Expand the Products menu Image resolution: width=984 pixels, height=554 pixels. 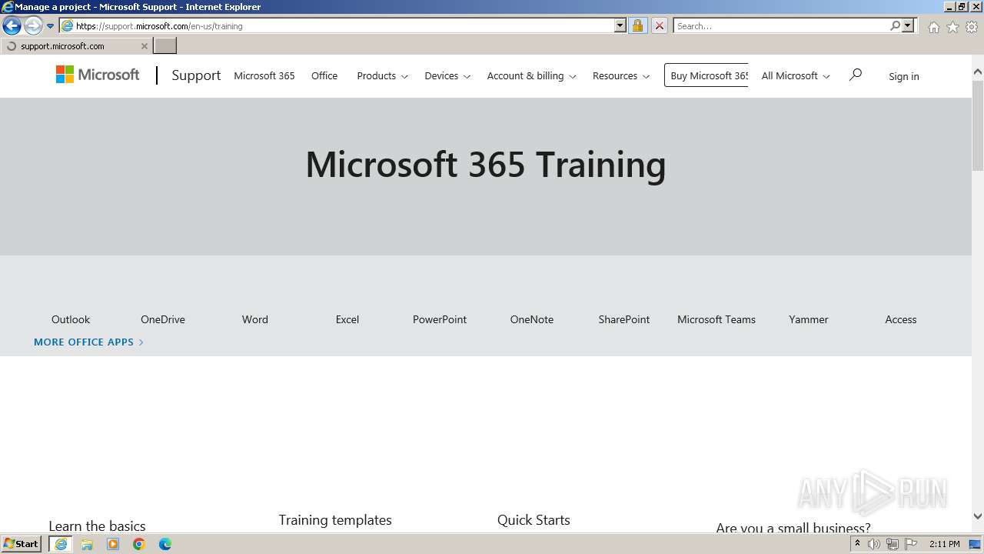(x=382, y=75)
